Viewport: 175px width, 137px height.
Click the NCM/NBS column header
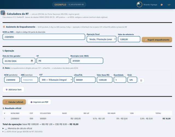pyautogui.click(x=15, y=113)
